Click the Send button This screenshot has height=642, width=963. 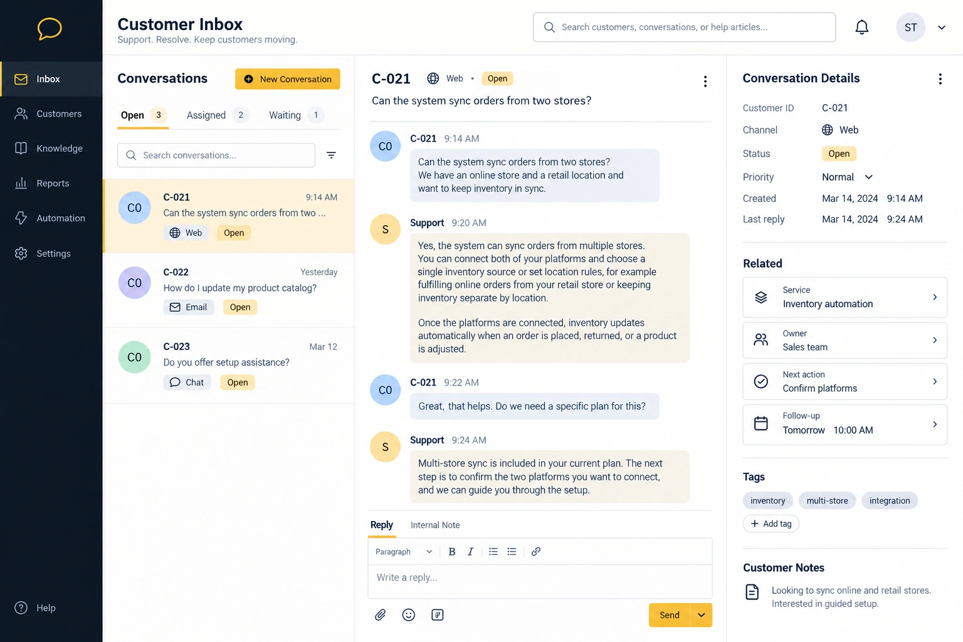[x=669, y=615]
